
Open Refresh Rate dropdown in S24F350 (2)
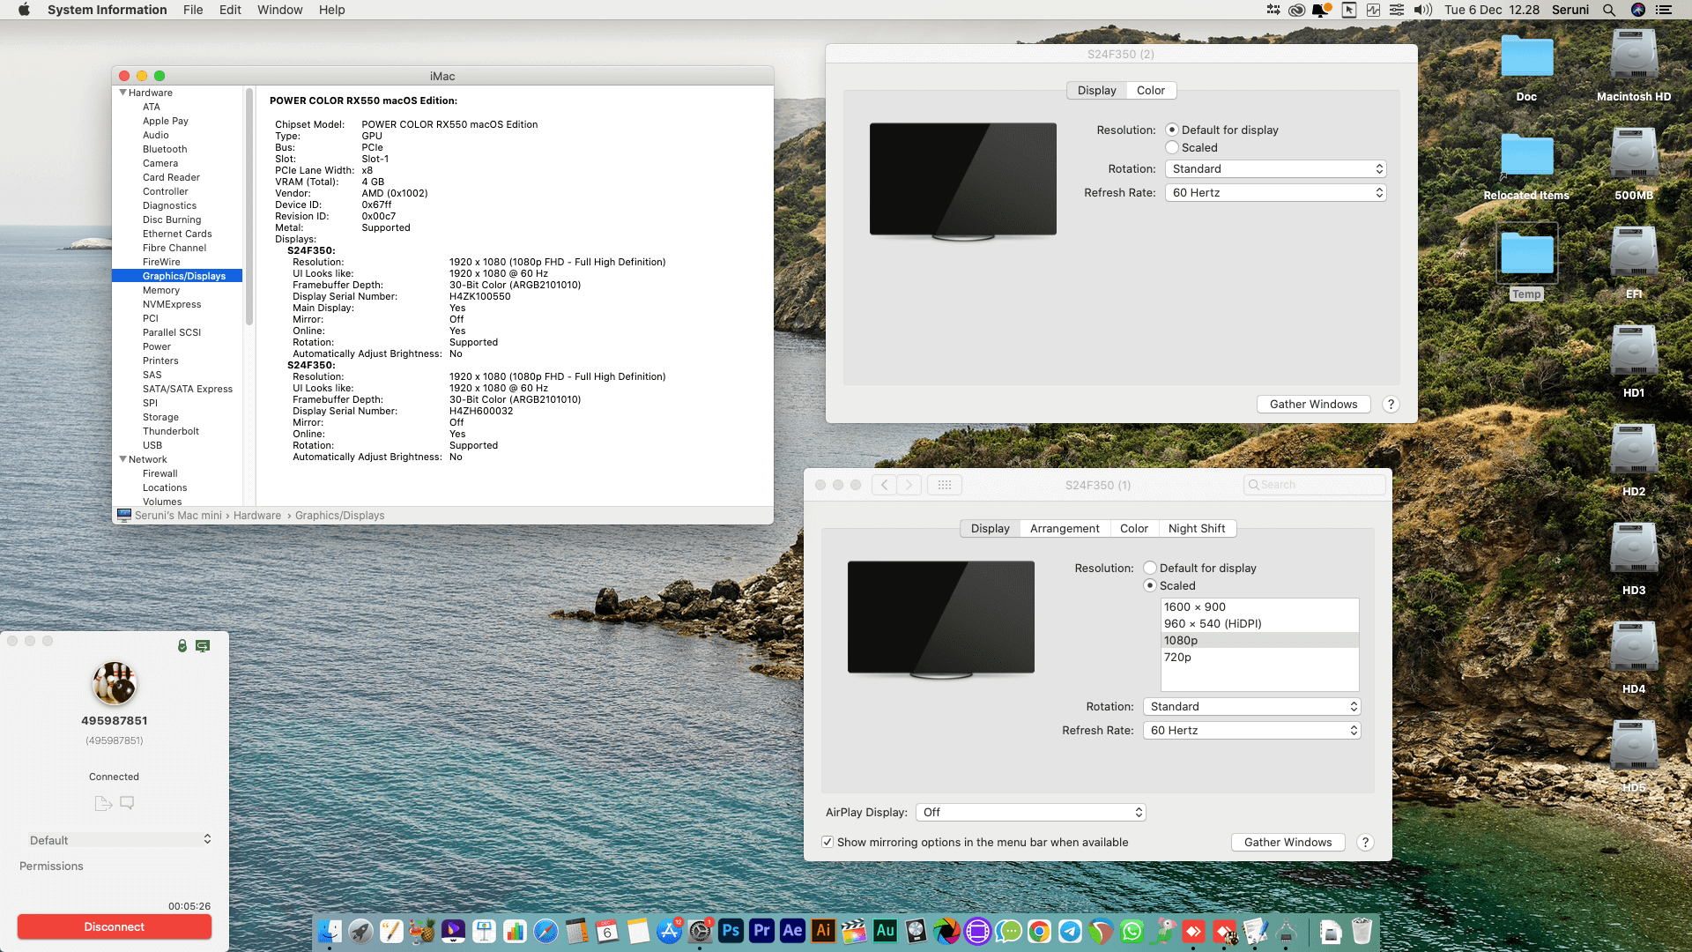point(1275,192)
